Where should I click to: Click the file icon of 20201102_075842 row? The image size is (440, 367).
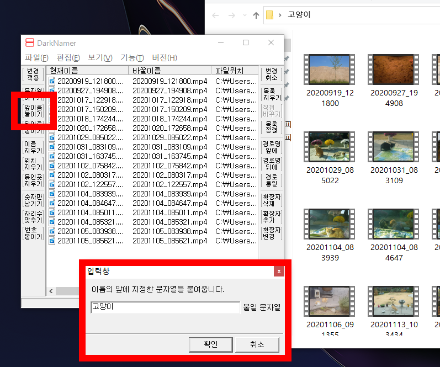pos(52,166)
